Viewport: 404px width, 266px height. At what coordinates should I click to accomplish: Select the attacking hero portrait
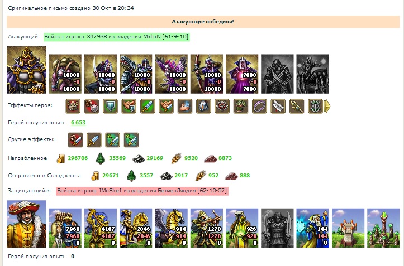pyautogui.click(x=26, y=70)
